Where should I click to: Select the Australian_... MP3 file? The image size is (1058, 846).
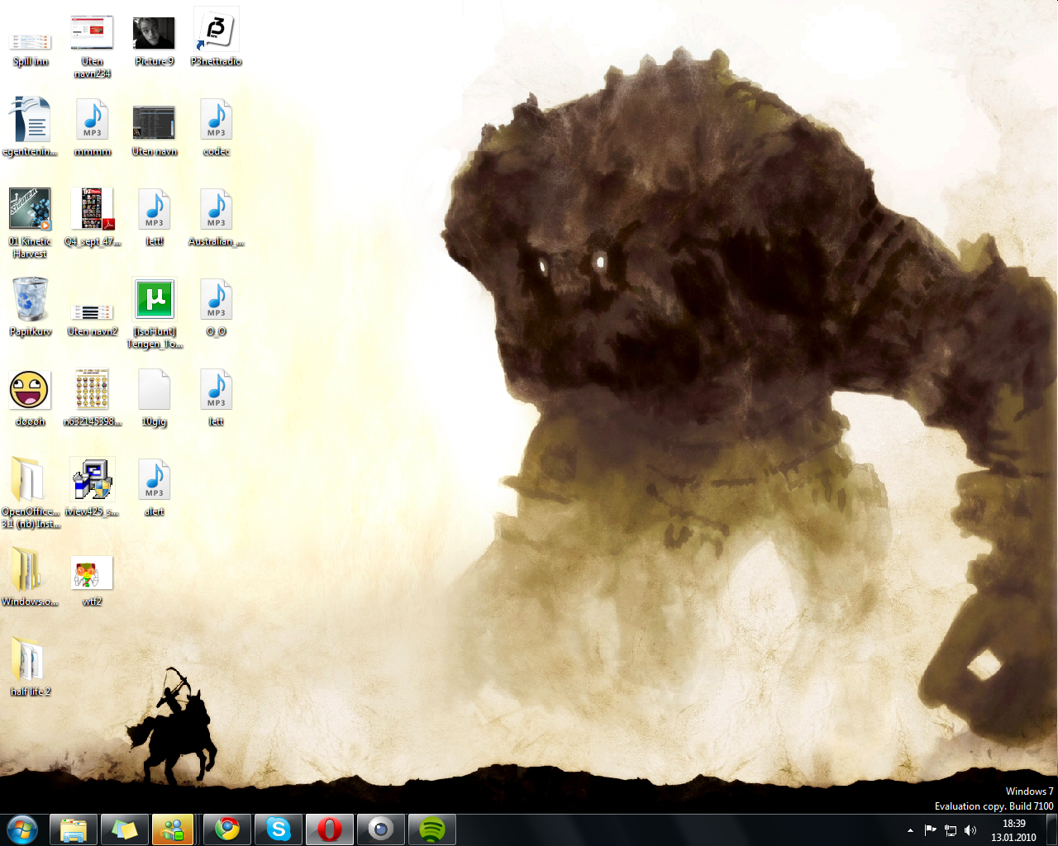tap(216, 216)
